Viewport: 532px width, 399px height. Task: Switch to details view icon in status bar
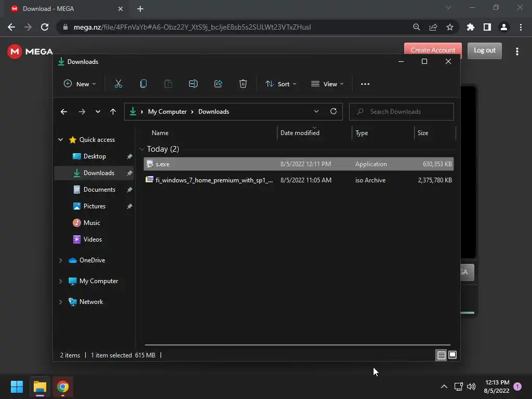441,355
